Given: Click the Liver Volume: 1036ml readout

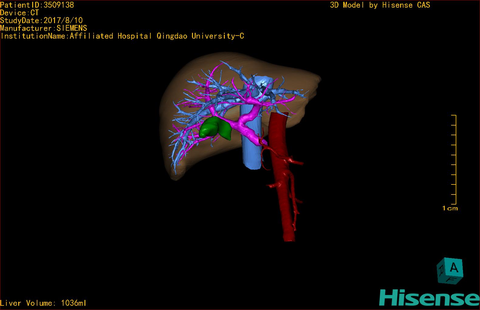Looking at the screenshot, I should pos(43,303).
